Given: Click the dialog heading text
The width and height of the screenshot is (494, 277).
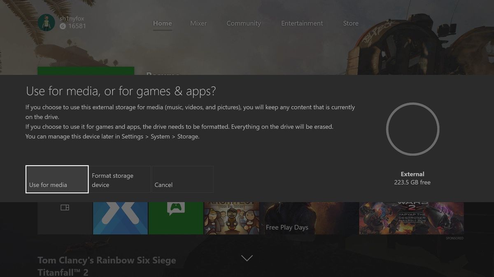Looking at the screenshot, I should click(x=121, y=91).
